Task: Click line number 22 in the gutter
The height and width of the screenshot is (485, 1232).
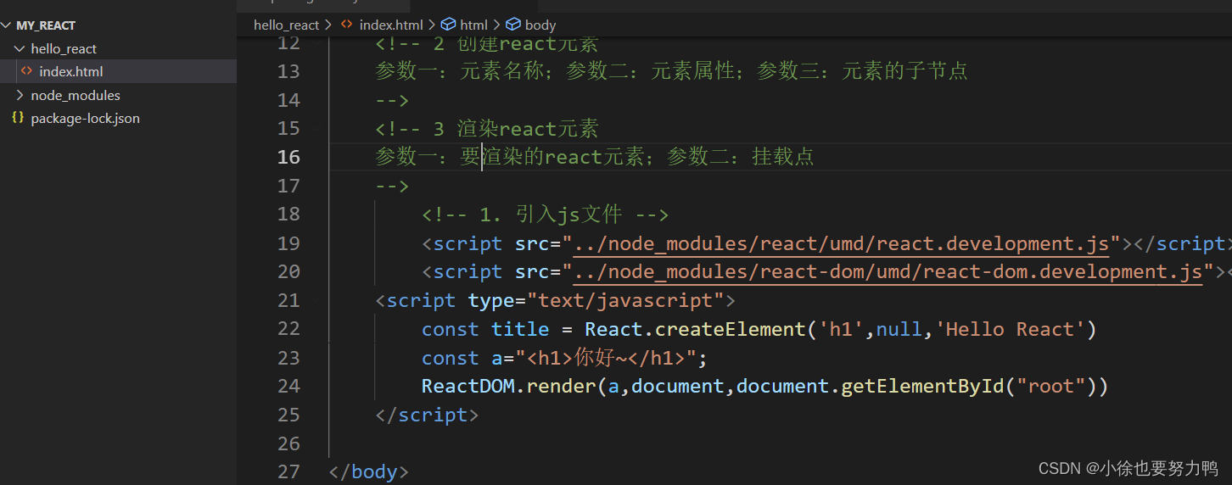Action: coord(288,329)
